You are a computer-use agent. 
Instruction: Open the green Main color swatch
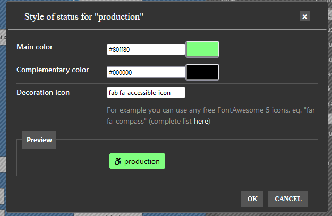pyautogui.click(x=202, y=49)
